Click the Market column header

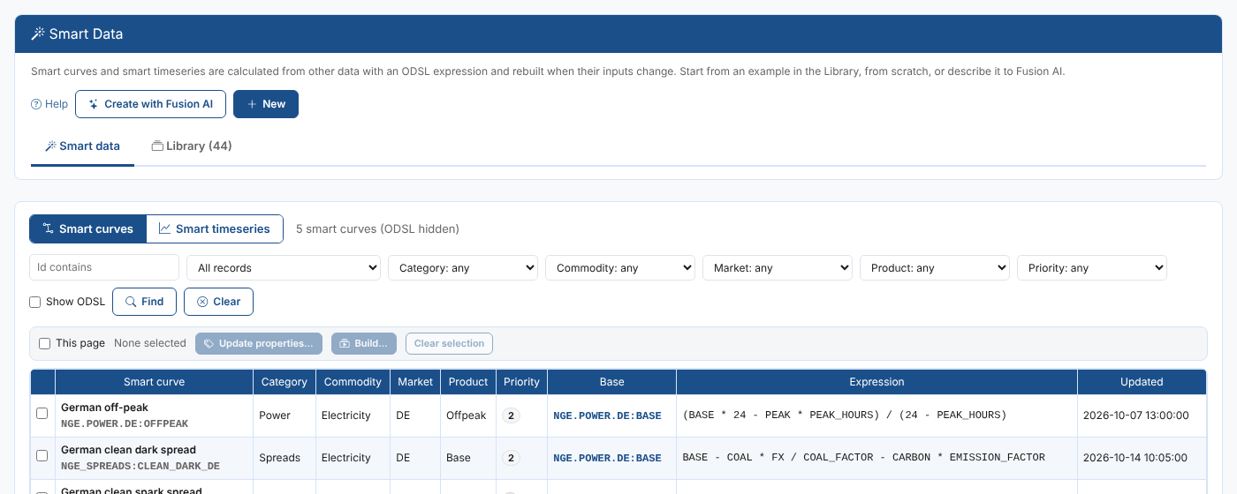pos(415,382)
